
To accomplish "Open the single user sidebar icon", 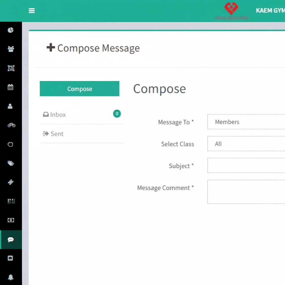I will pos(10,106).
